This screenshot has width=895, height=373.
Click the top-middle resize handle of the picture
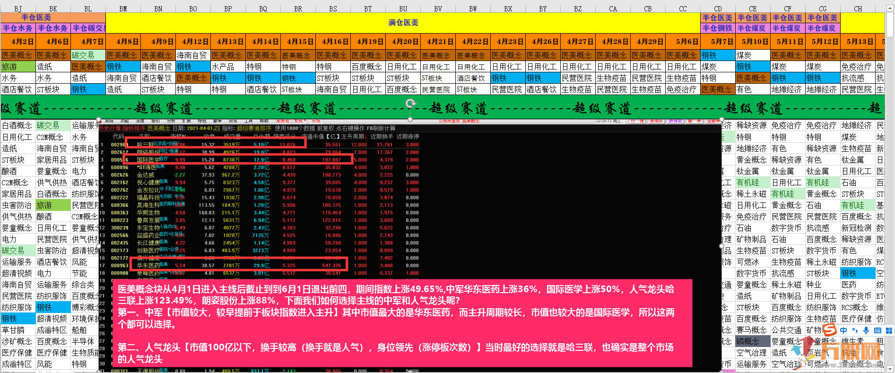pyautogui.click(x=410, y=120)
